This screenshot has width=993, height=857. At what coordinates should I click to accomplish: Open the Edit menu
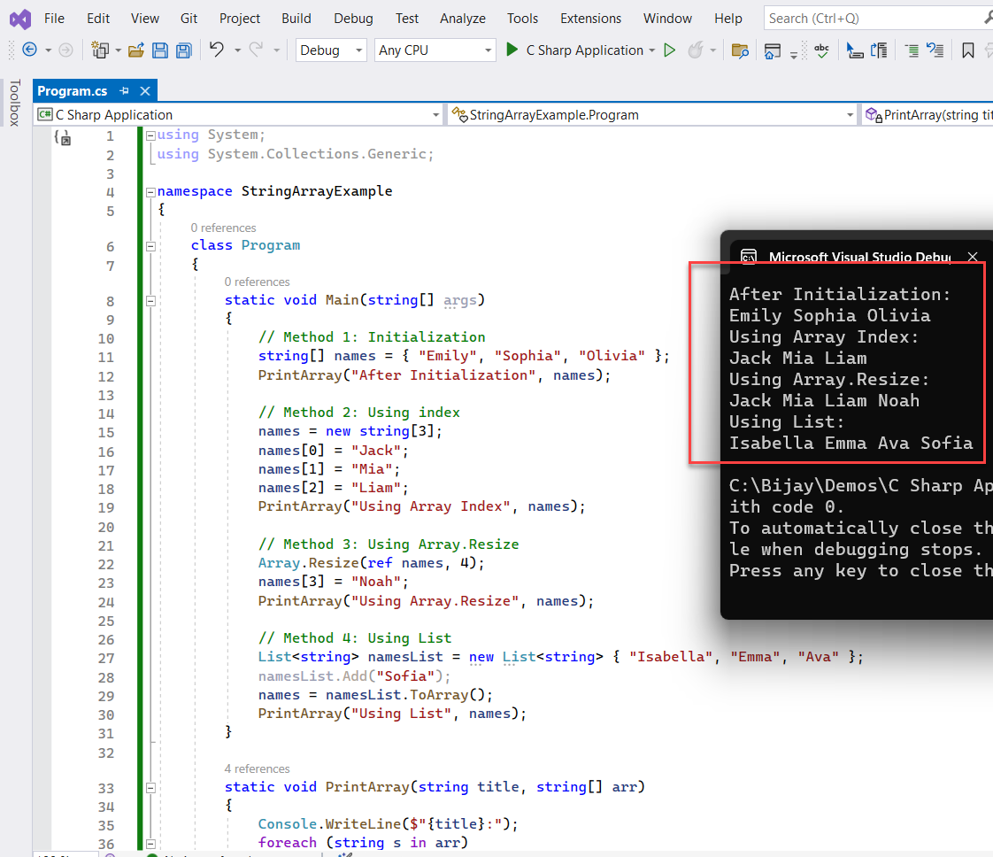(x=98, y=19)
